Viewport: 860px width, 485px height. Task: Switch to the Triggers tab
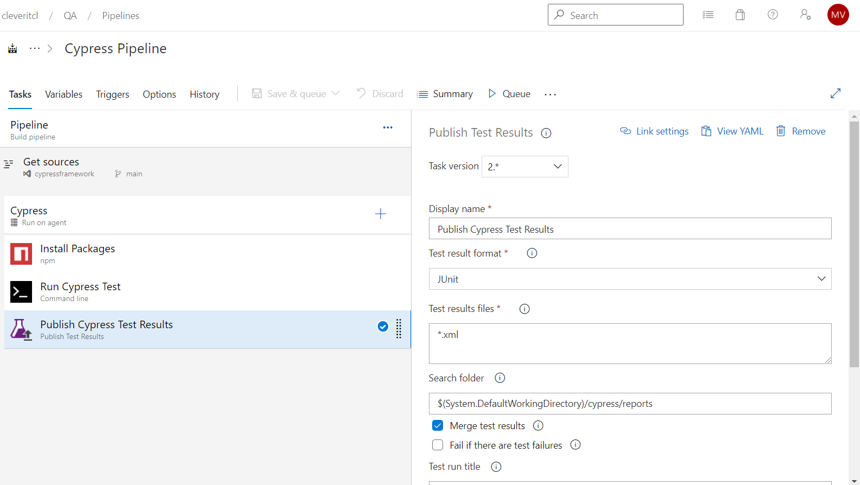(x=112, y=94)
